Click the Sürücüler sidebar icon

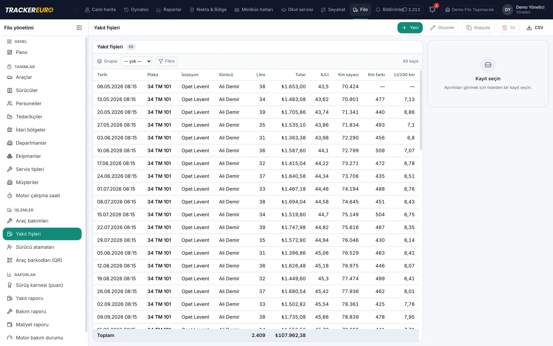10,90
